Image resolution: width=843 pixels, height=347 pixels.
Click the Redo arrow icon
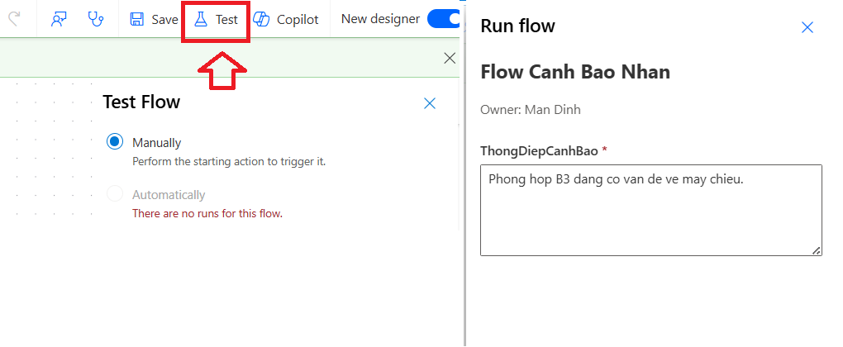[12, 19]
